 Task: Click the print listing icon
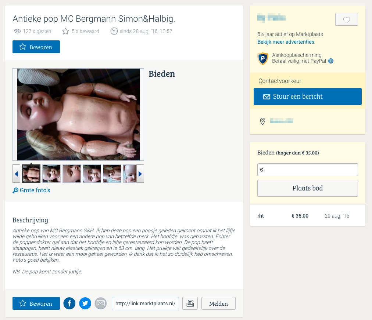click(190, 303)
